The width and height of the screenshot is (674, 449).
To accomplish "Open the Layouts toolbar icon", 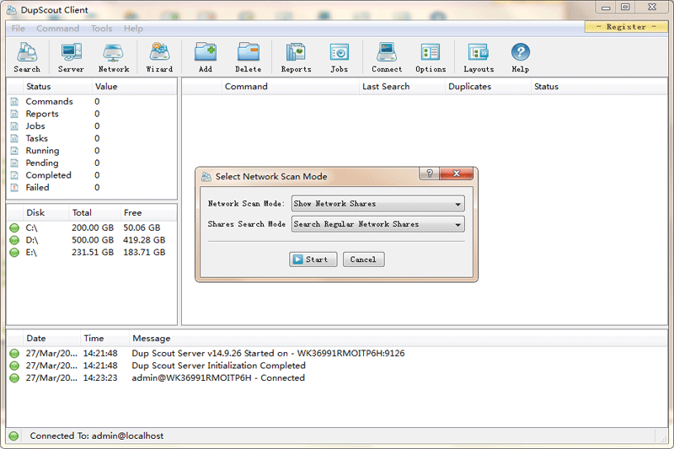I will click(x=478, y=57).
